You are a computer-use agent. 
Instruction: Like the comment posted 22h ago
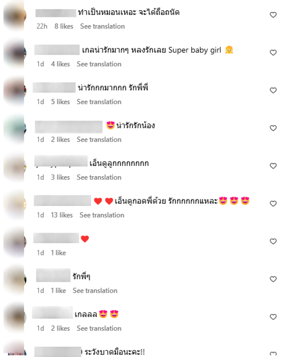273,15
